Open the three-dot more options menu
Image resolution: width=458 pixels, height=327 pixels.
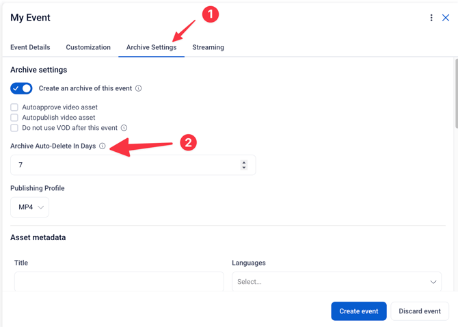(x=431, y=18)
